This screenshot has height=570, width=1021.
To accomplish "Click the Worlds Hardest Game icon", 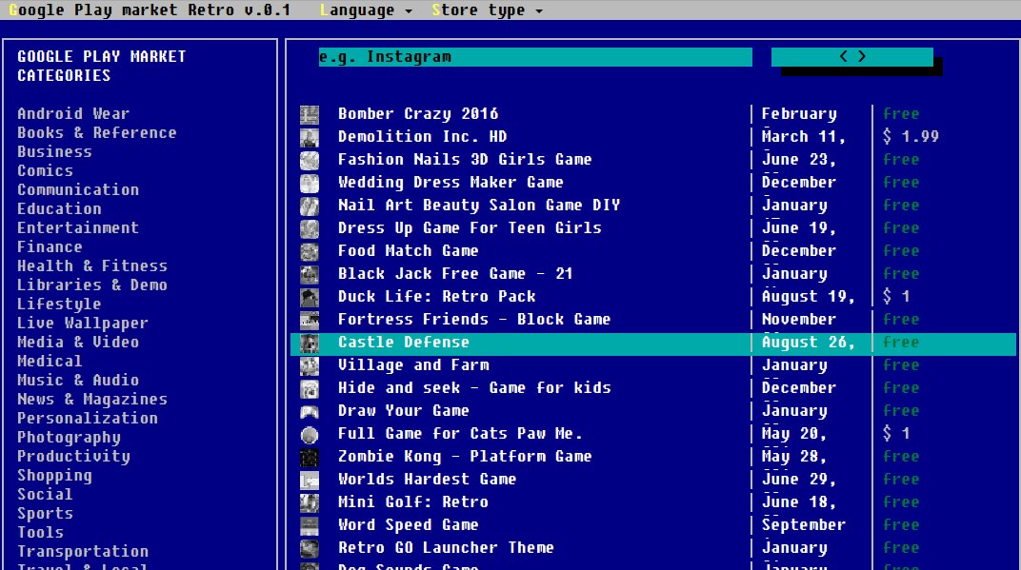I will point(310,480).
